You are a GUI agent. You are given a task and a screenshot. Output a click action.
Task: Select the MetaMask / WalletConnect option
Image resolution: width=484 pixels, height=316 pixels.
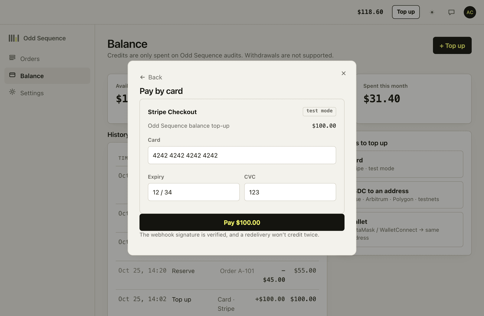pos(410,230)
